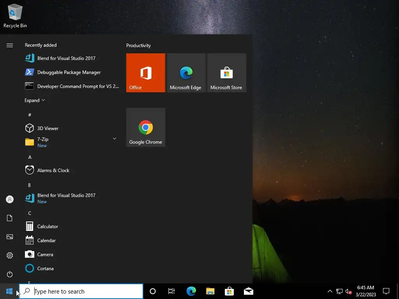Image resolution: width=399 pixels, height=299 pixels.
Task: Launch Debuggable Package Manager
Action: pyautogui.click(x=72, y=72)
